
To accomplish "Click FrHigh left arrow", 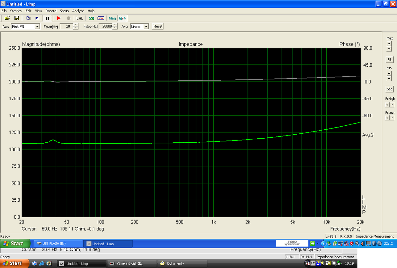I will (x=387, y=105).
